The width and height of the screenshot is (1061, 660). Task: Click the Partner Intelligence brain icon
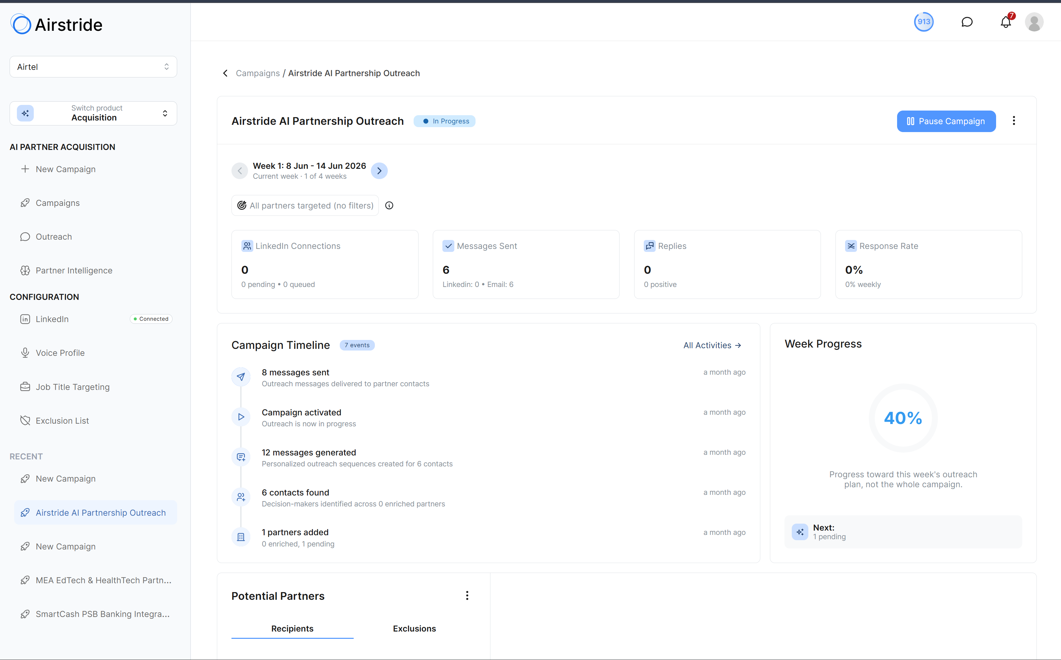(25, 271)
